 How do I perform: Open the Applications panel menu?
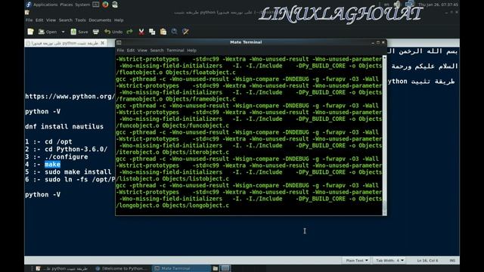[x=45, y=5]
